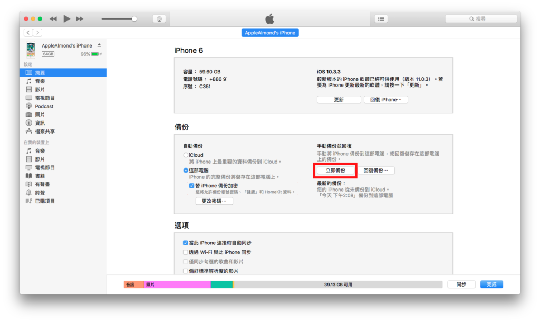
Task: Click the 39.13 GB 可用 free space bar
Action: coord(338,285)
